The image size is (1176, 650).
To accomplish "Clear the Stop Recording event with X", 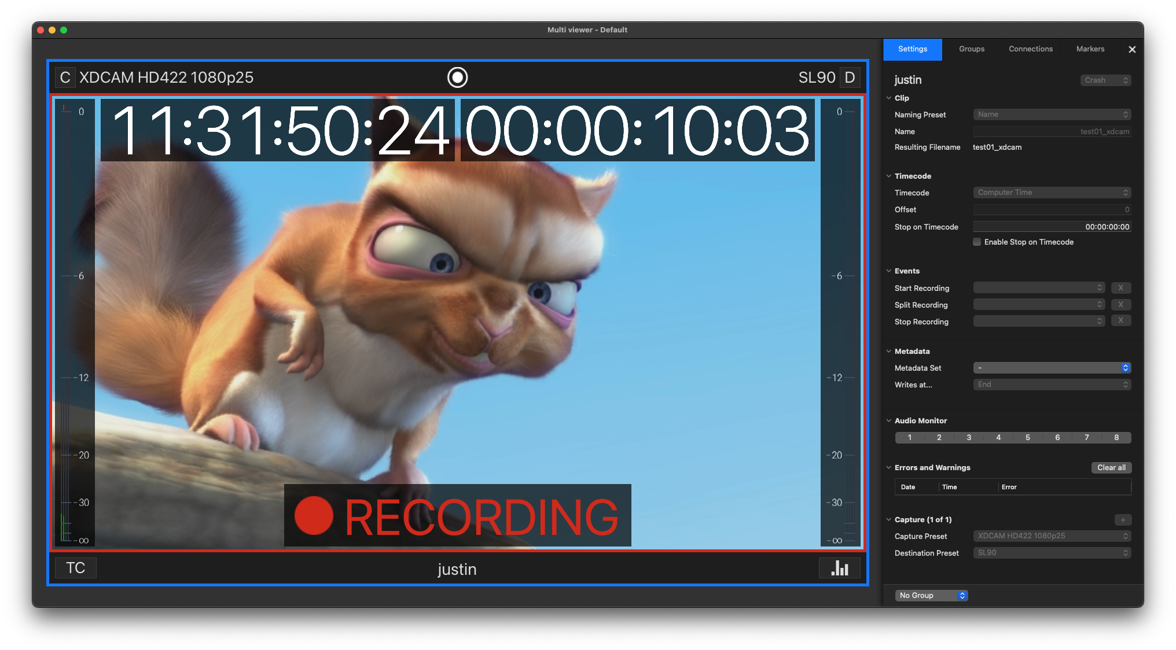I will pyautogui.click(x=1121, y=320).
